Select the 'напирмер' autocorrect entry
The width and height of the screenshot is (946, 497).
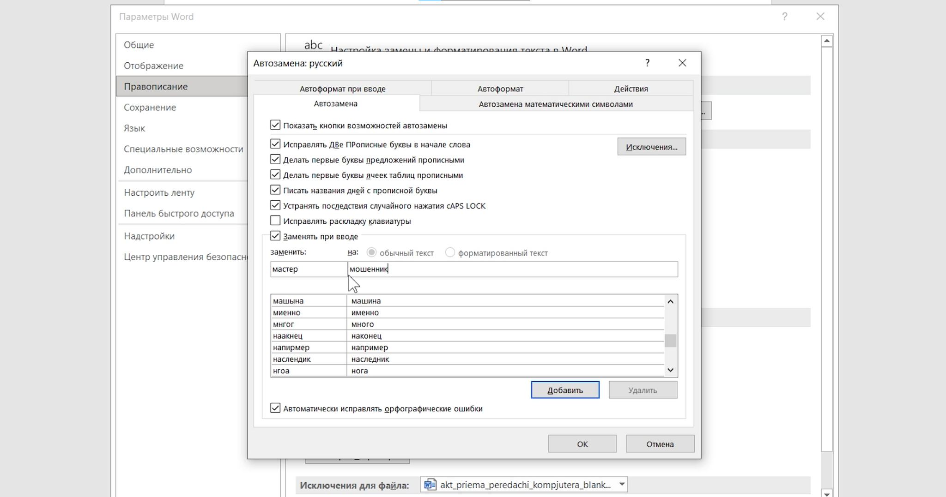pos(467,347)
